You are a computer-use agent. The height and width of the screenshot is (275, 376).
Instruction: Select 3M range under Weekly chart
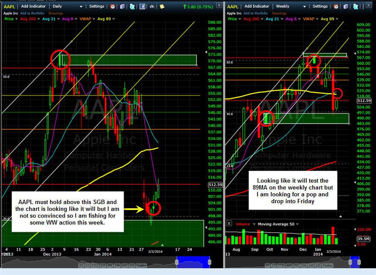296,266
